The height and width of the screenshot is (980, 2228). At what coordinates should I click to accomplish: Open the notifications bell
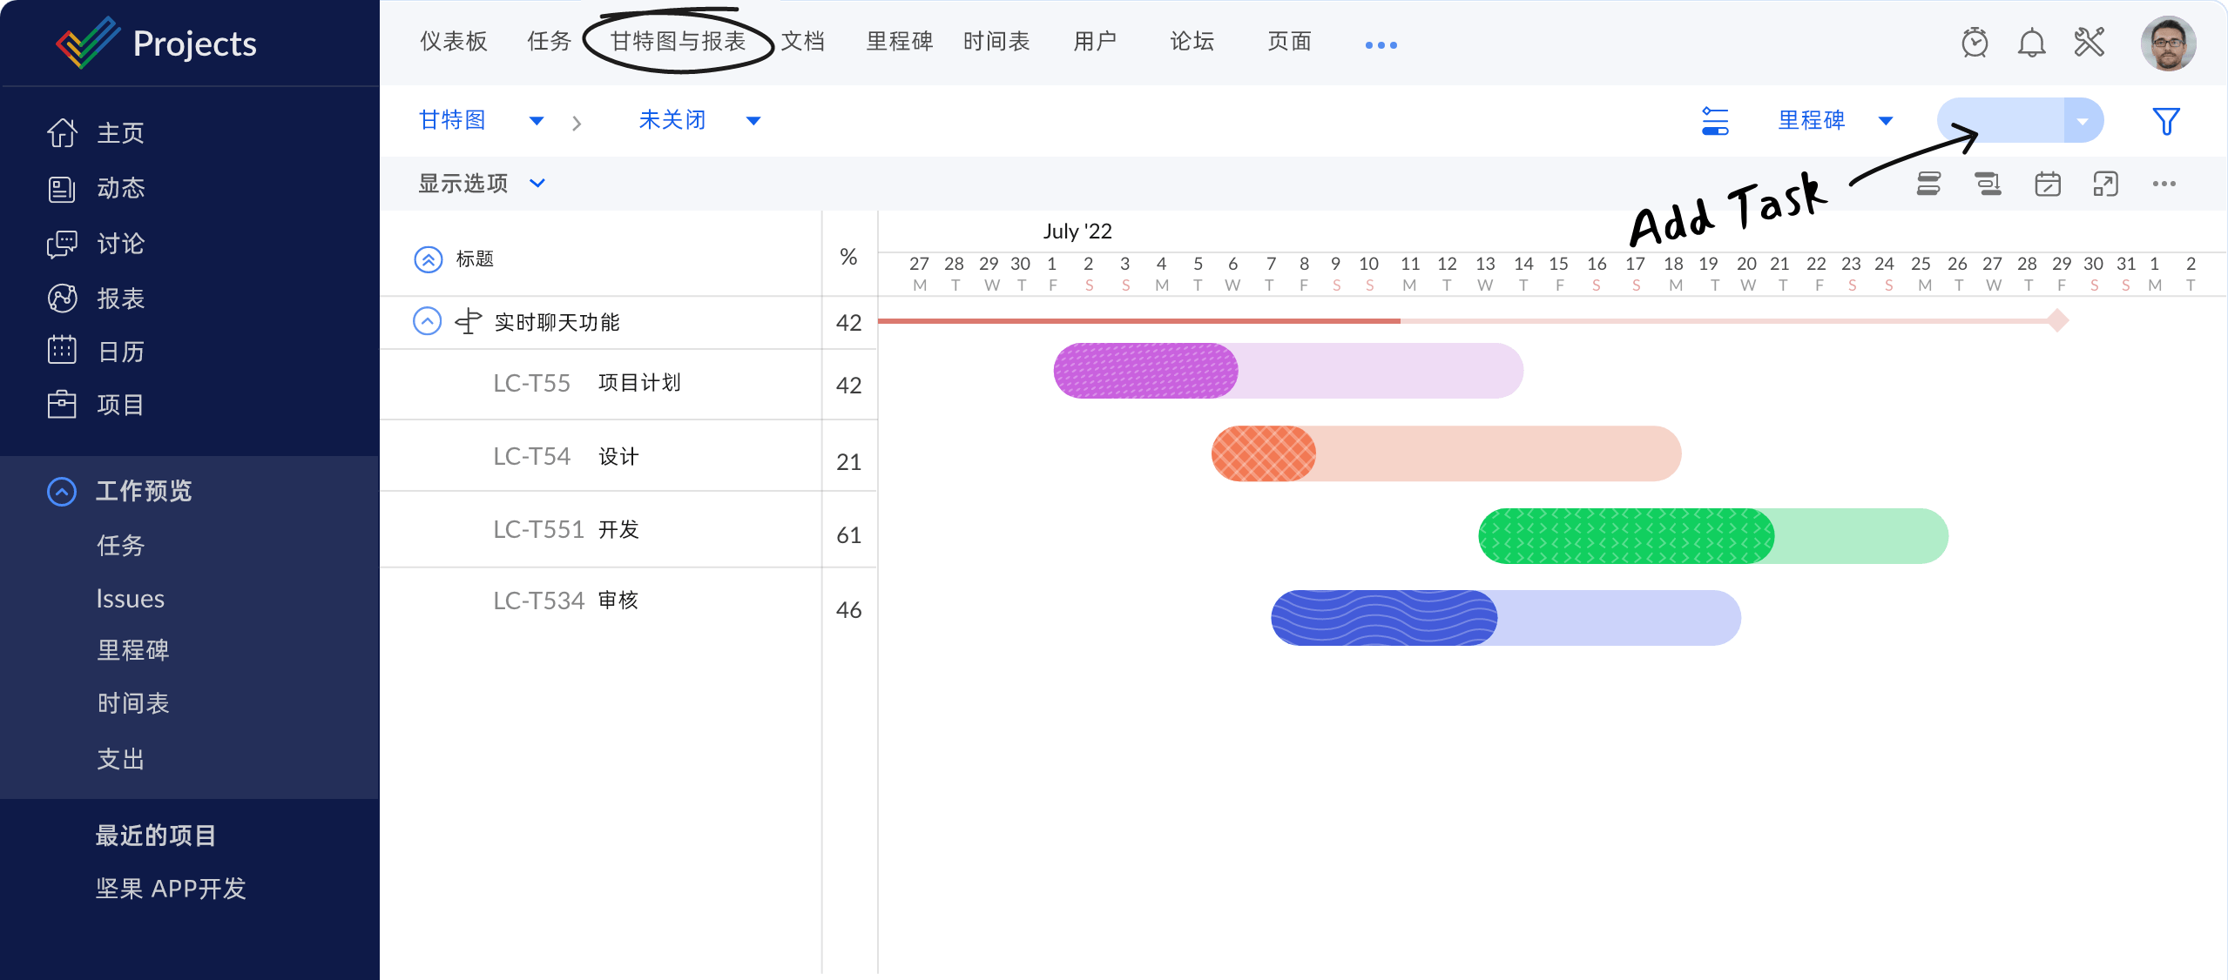[2031, 42]
